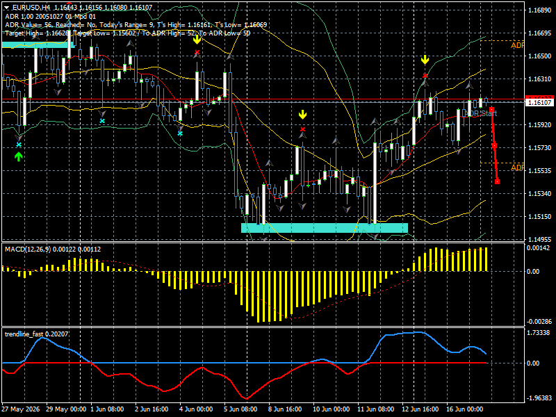Open the chart menu triangle beside EURUSD,H4

pyautogui.click(x=7, y=8)
